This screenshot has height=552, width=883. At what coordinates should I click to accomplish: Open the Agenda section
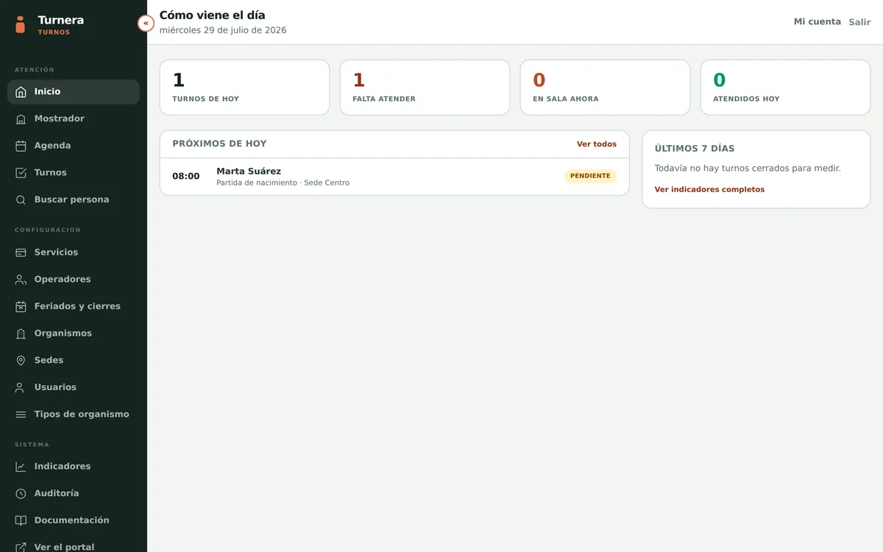point(74,146)
